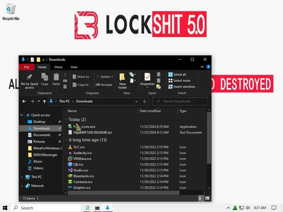Click Pin to Quick access icon
The height and width of the screenshot is (212, 283).
point(29,77)
